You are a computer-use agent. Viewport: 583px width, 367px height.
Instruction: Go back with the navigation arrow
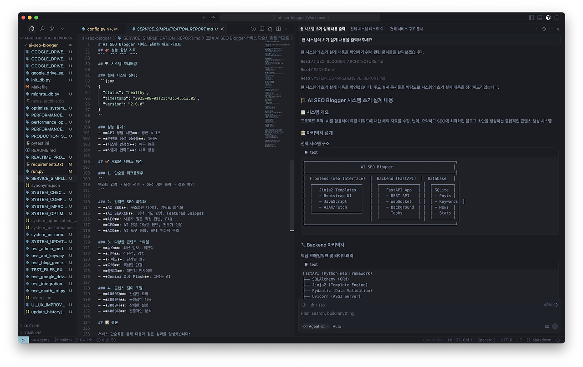click(204, 18)
